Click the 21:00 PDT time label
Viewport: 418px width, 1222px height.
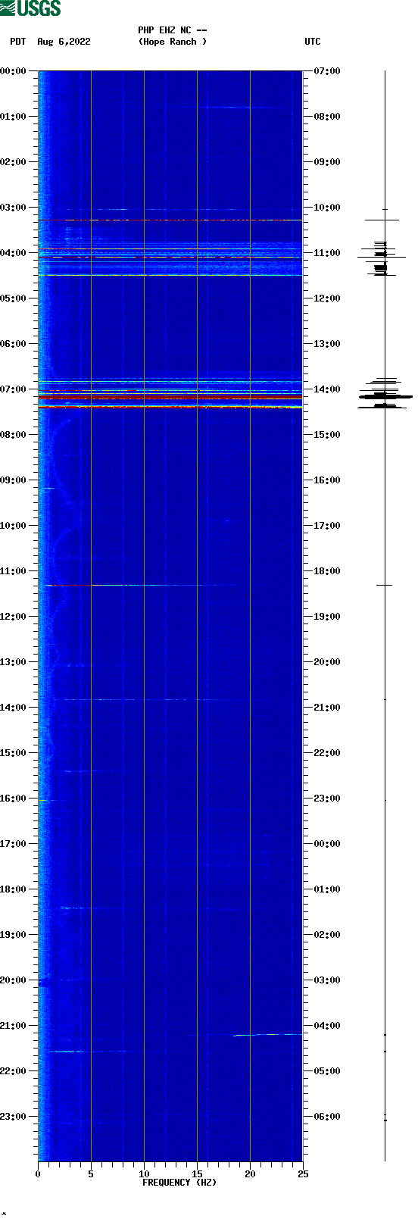tap(13, 1025)
